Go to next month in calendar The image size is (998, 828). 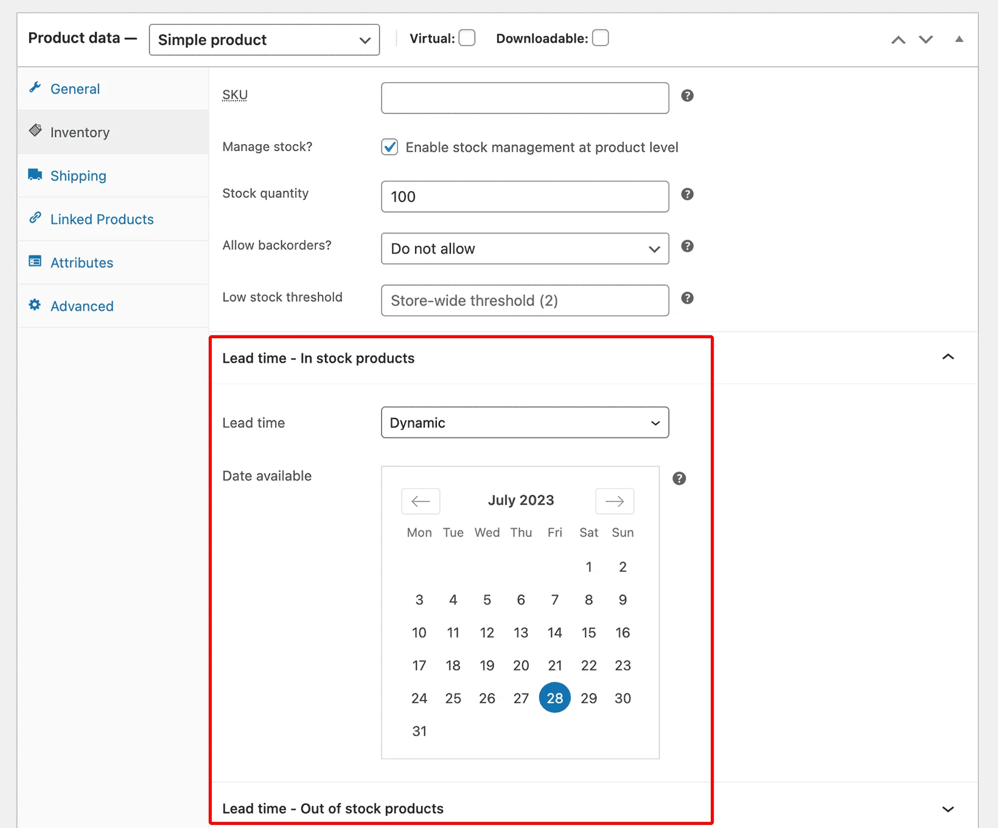tap(615, 501)
